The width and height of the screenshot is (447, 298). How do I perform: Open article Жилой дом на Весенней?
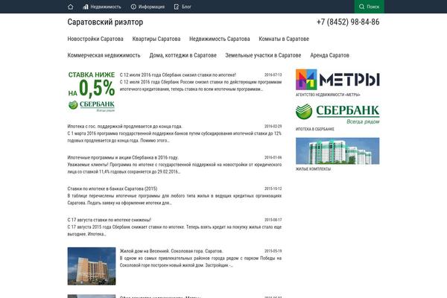(171, 251)
